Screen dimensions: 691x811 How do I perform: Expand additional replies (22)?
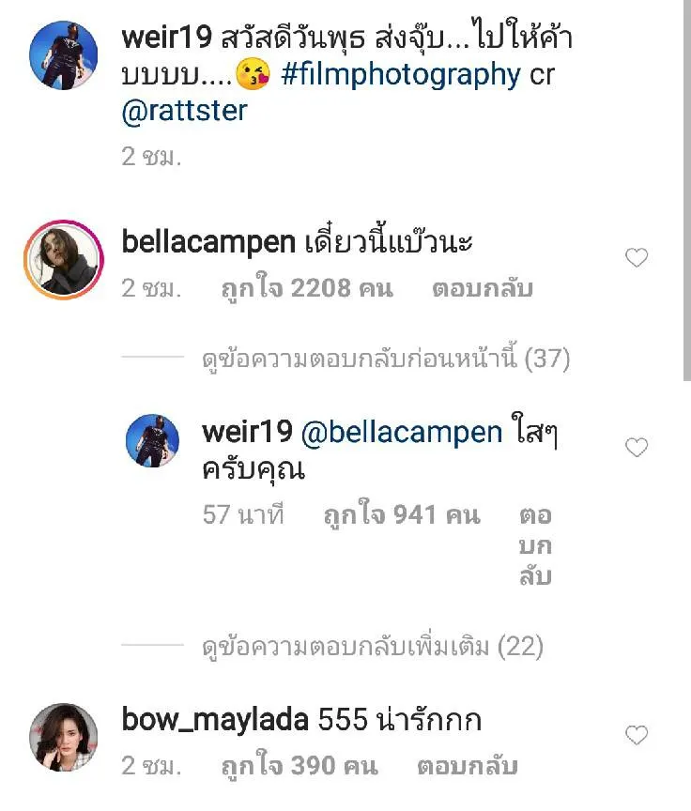(x=373, y=647)
